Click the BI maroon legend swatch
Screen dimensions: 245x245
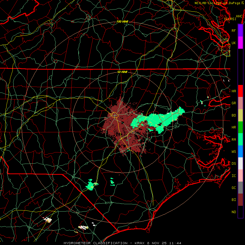tap(240, 200)
